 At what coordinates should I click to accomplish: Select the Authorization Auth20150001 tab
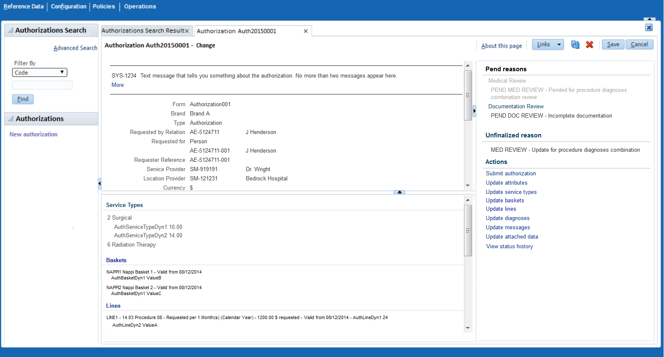237,31
